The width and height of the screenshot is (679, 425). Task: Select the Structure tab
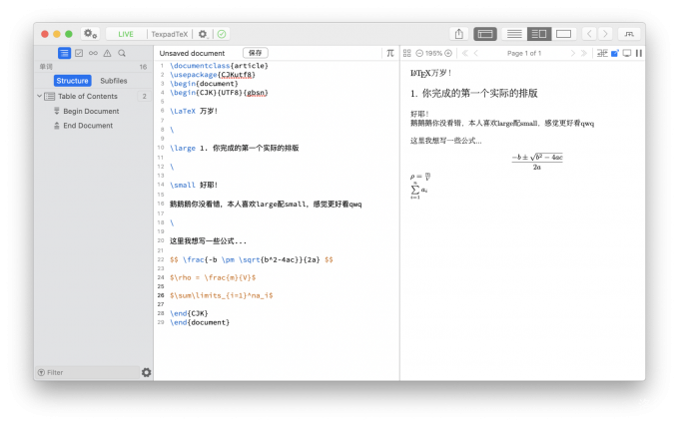(72, 81)
